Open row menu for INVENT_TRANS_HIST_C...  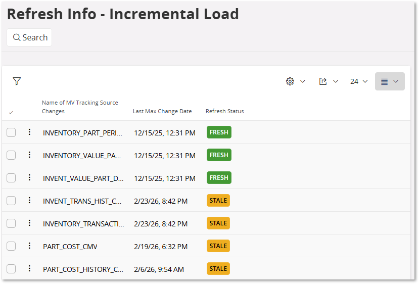point(29,200)
